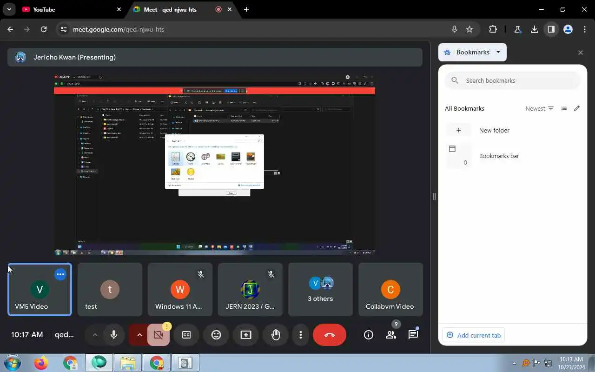Close the Meet tab
This screenshot has height=372, width=595.
(x=230, y=9)
